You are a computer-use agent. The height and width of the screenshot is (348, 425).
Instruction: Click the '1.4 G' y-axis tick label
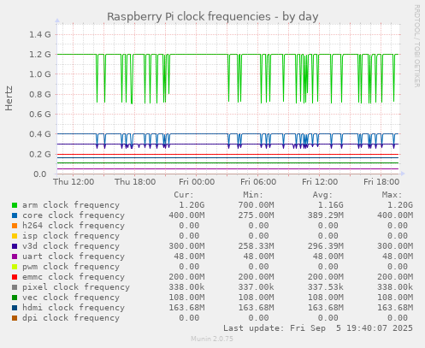pyautogui.click(x=40, y=35)
